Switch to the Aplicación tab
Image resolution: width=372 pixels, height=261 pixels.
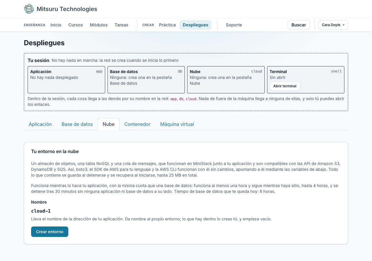(40, 124)
